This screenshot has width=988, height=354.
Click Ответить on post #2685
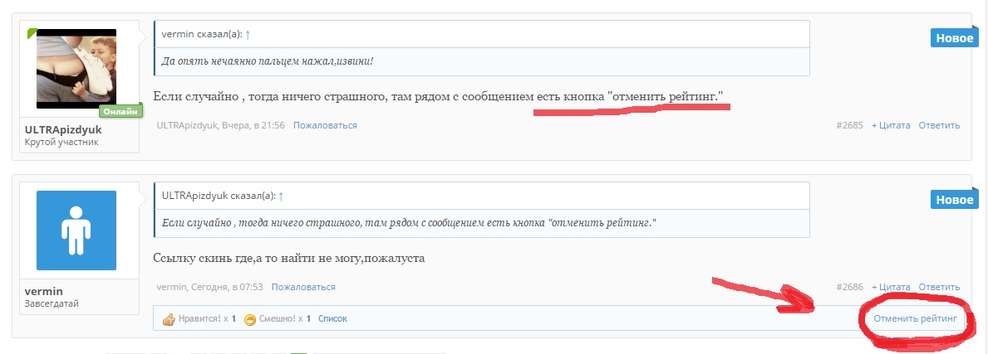[939, 125]
